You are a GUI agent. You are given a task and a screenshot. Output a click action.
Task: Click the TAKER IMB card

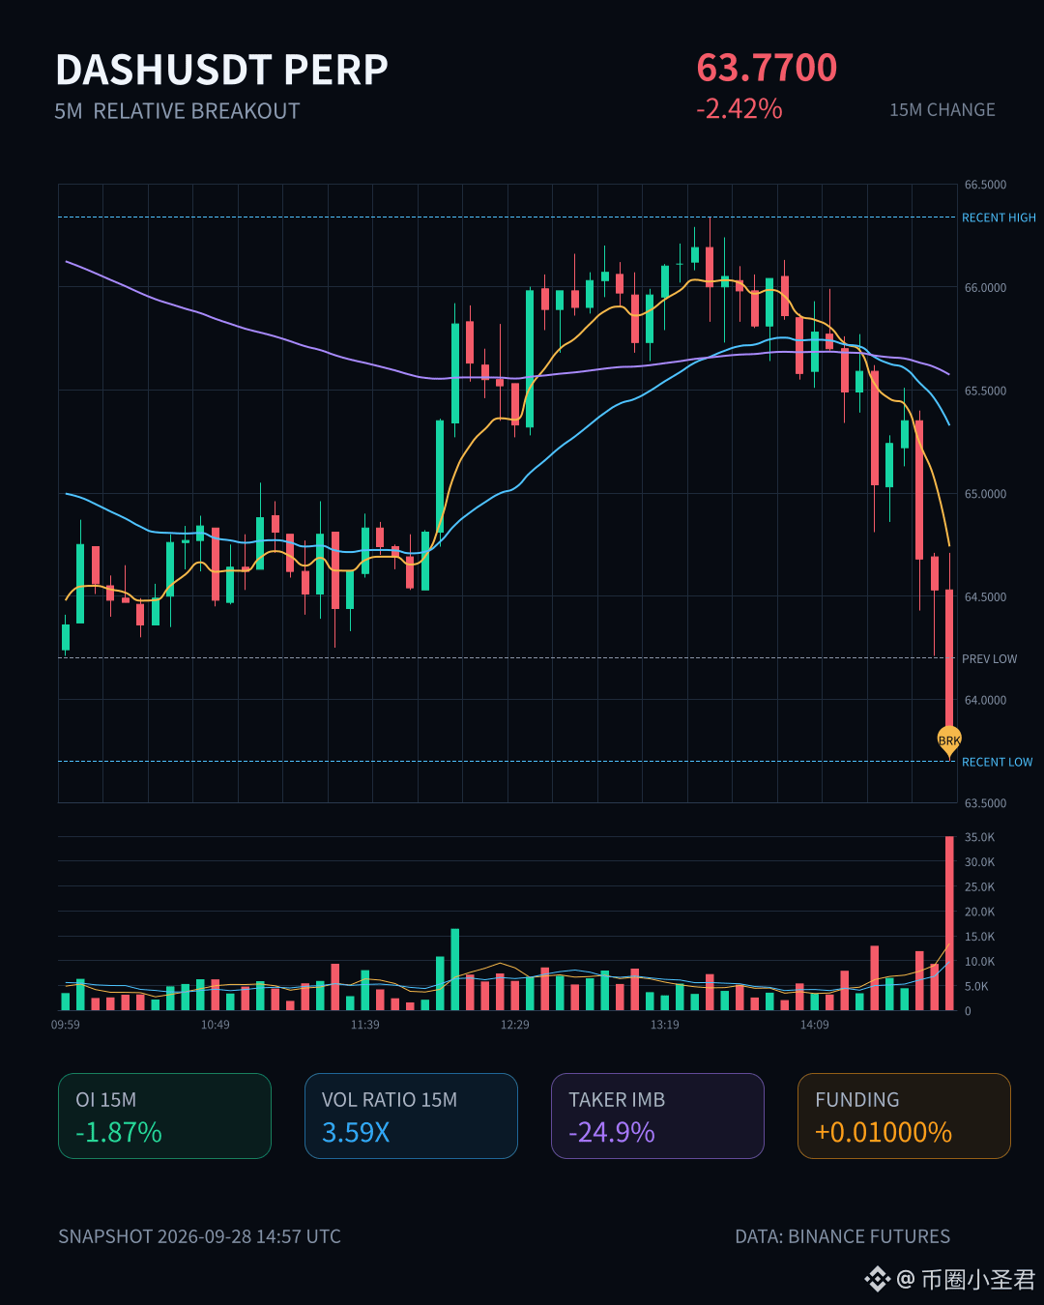pyautogui.click(x=657, y=1116)
